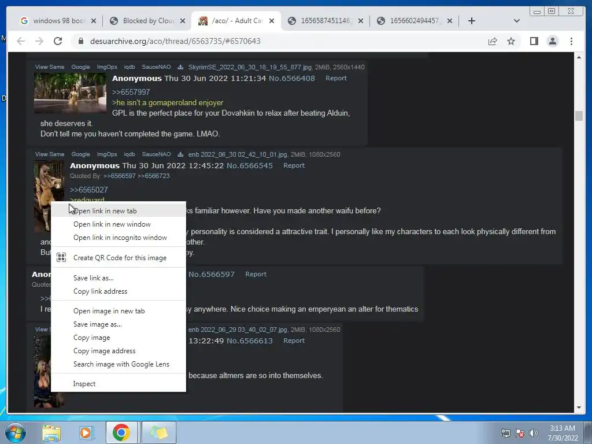Expand the tab search dropdown
The image size is (592, 444).
pyautogui.click(x=517, y=21)
